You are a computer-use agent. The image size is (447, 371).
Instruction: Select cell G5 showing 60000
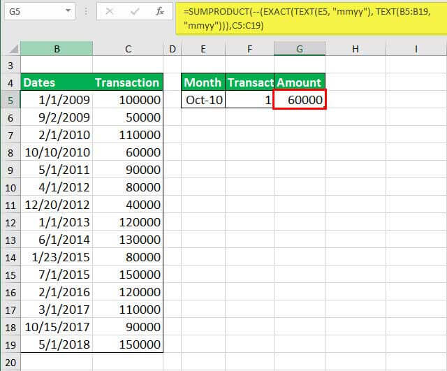point(300,100)
